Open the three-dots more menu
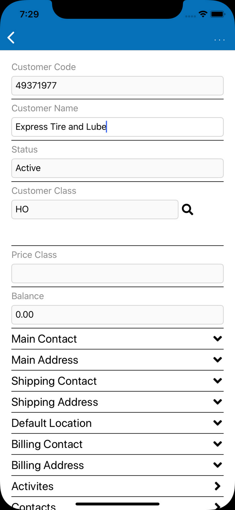235x510 pixels. click(x=219, y=40)
